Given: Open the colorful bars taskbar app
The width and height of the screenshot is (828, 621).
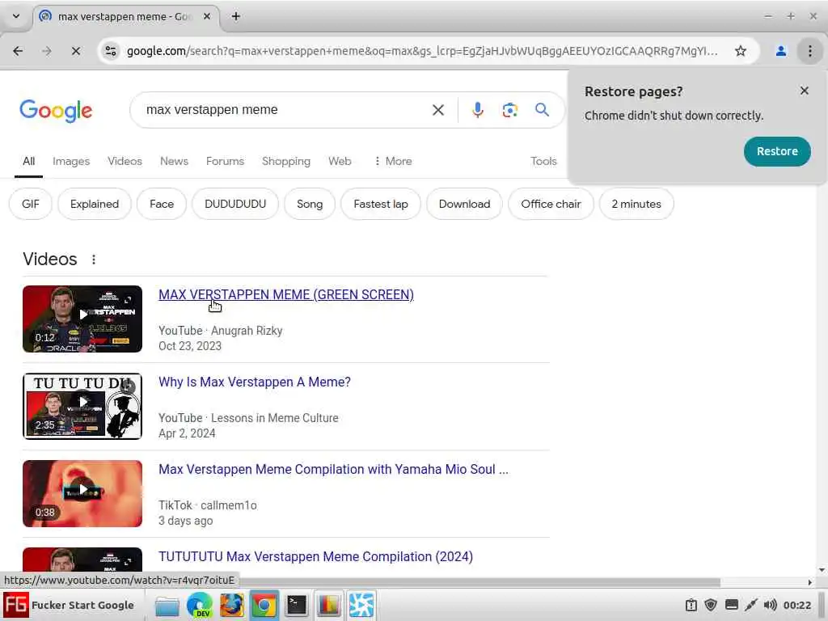Looking at the screenshot, I should click(328, 606).
